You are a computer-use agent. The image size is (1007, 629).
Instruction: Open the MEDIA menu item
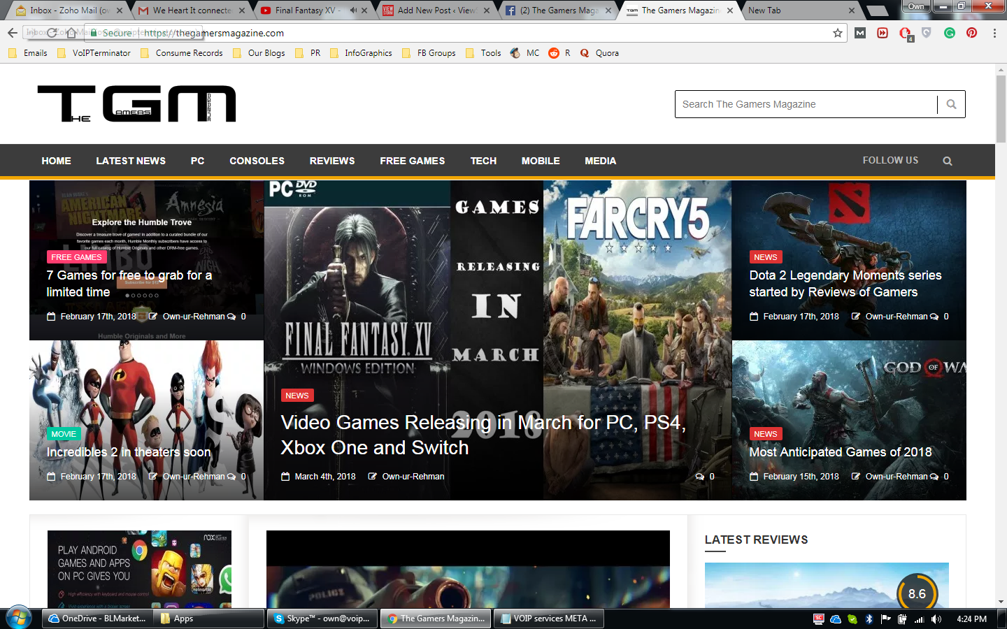[601, 161]
